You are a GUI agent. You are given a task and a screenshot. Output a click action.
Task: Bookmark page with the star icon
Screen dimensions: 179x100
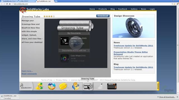(175, 4)
